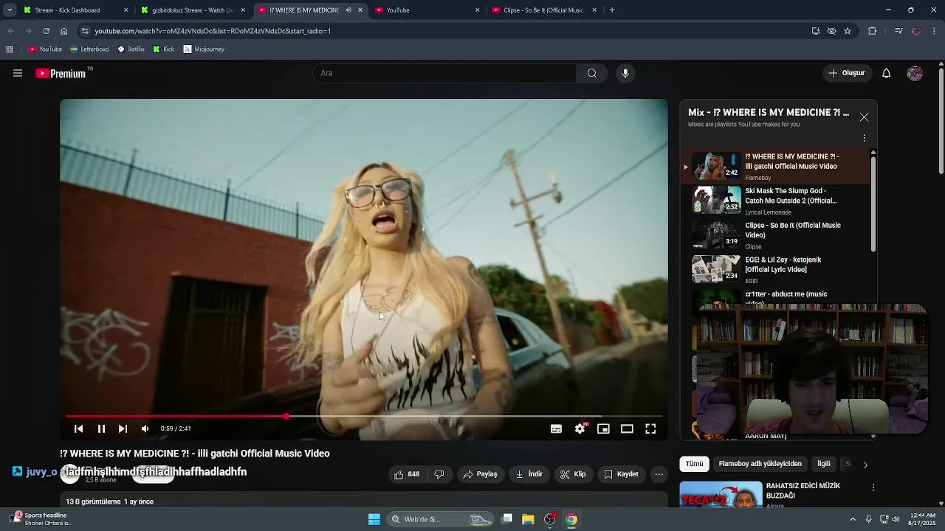Open options for RAHATSIZ EDİCİ MÜZİK video
The width and height of the screenshot is (945, 531).
pos(873,487)
